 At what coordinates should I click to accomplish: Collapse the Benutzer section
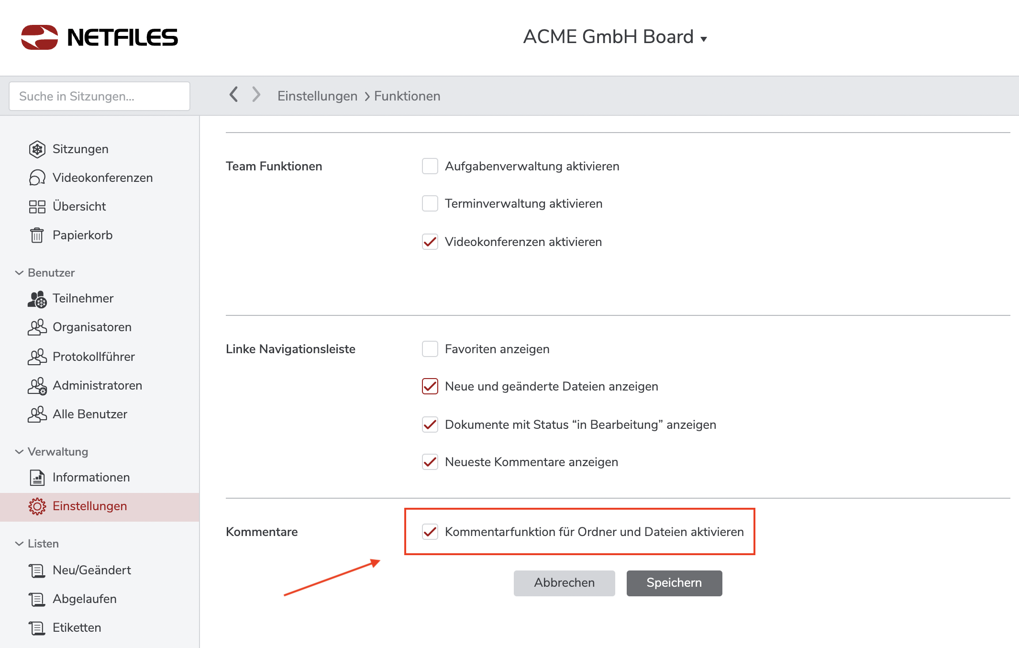pyautogui.click(x=19, y=273)
